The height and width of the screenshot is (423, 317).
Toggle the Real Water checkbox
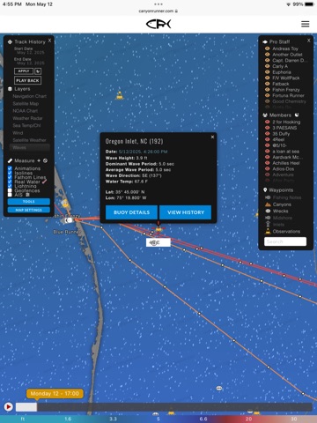click(x=10, y=182)
